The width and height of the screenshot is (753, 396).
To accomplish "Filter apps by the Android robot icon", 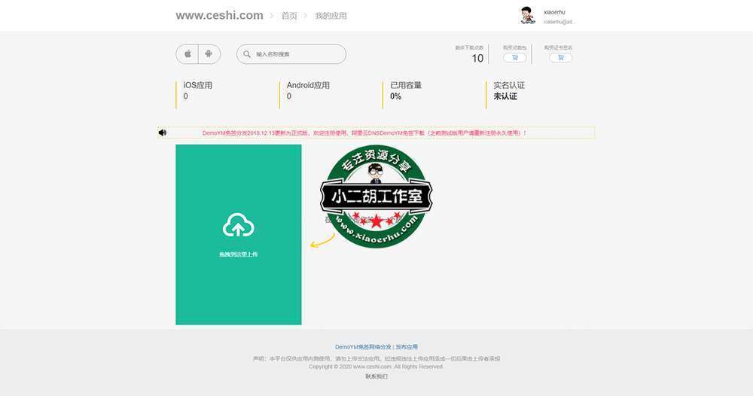I will [209, 54].
